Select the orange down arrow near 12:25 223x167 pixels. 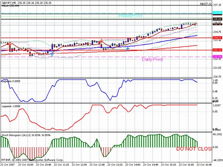(101, 41)
